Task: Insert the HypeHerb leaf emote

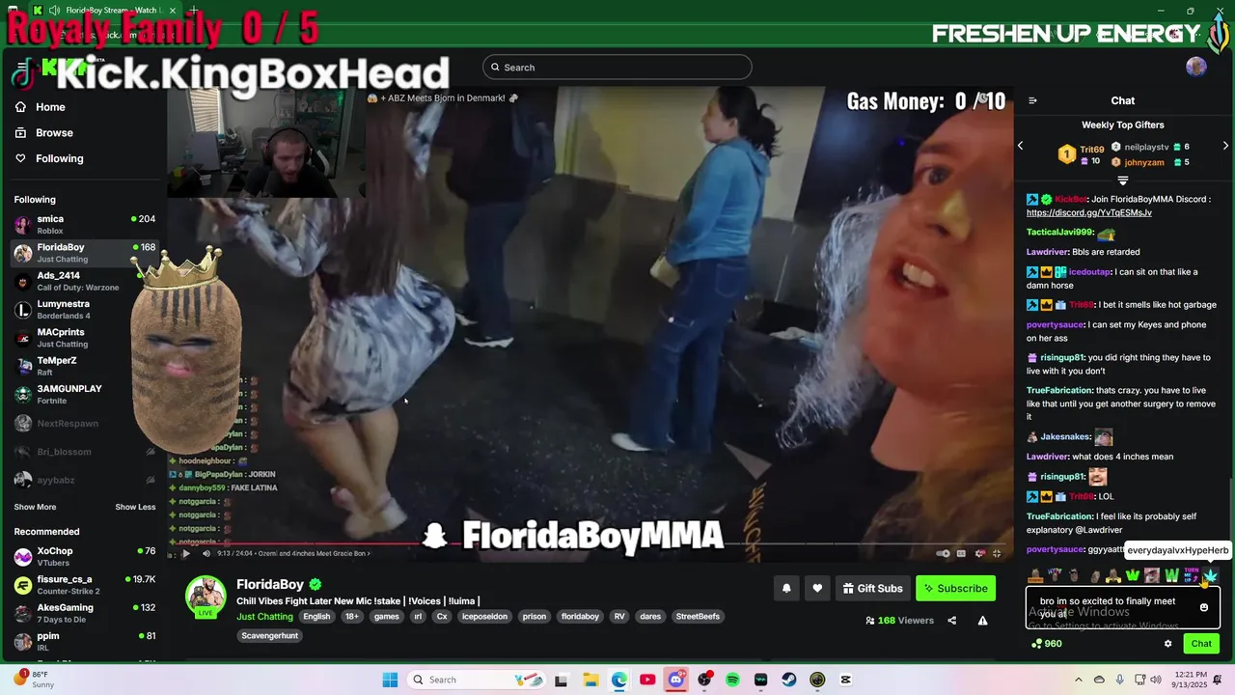Action: [1210, 576]
